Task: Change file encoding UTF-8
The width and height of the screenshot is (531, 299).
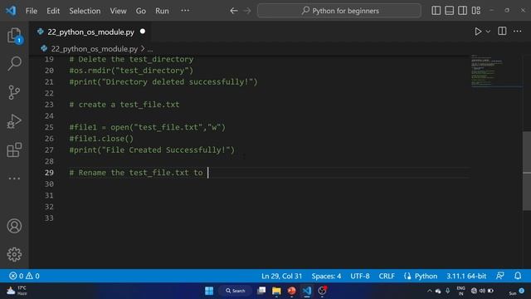Action: (x=359, y=276)
